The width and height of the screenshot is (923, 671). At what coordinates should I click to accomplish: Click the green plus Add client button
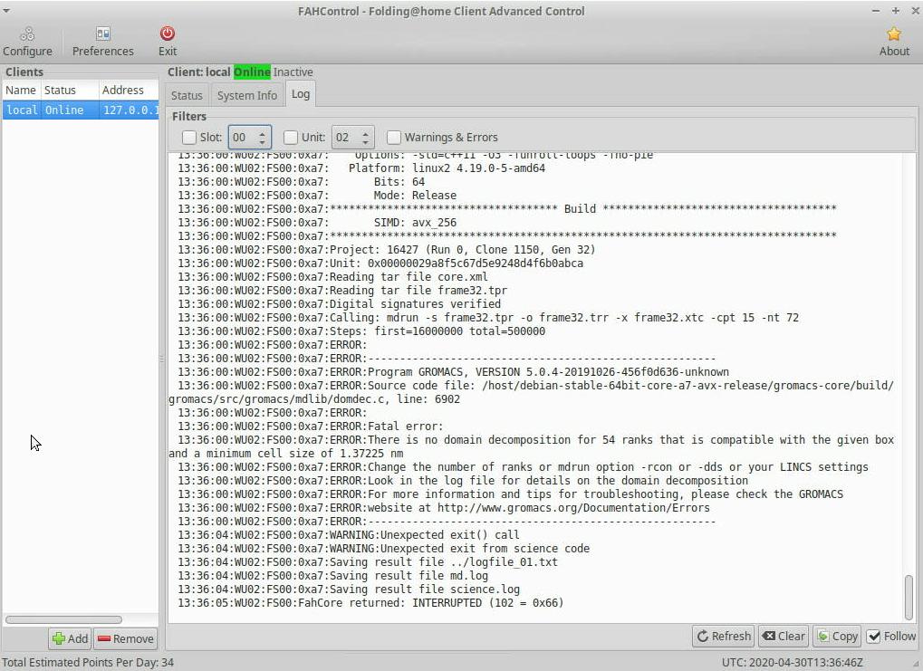pyautogui.click(x=70, y=638)
